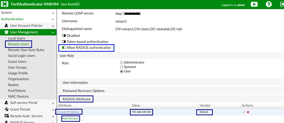This screenshot has height=123, width=284.
Task: Choose the Sponsor role option
Action: [x=121, y=67]
